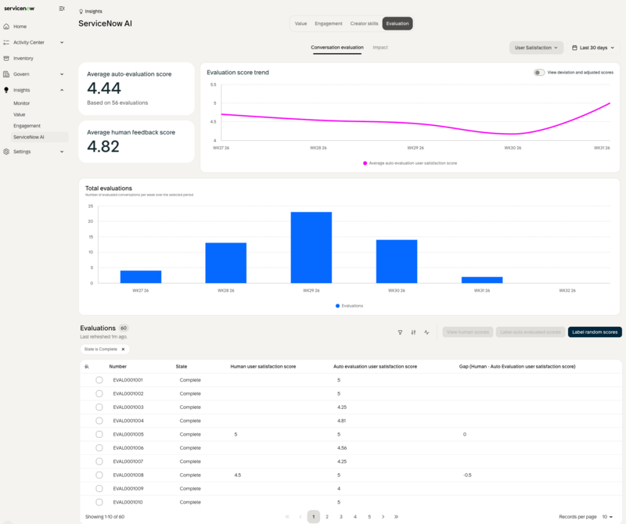
Task: Select the Insights lightbulb icon in sidebar
Action: (6, 90)
